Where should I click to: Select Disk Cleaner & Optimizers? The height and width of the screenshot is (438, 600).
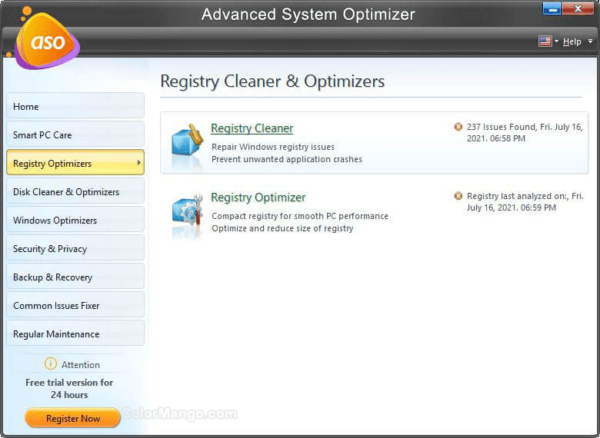pyautogui.click(x=75, y=191)
